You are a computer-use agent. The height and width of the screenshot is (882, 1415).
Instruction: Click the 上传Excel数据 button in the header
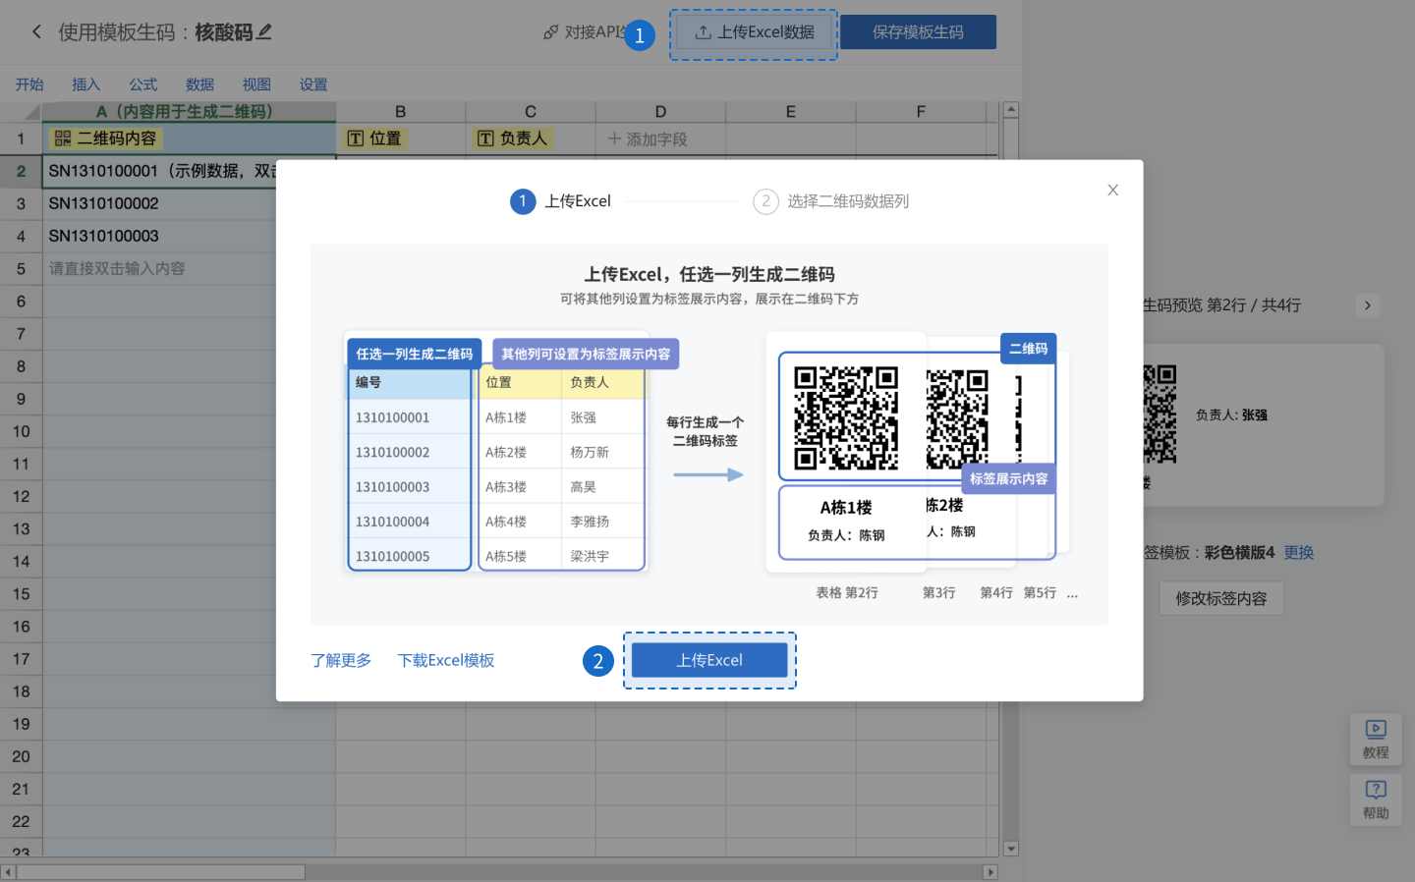coord(755,32)
